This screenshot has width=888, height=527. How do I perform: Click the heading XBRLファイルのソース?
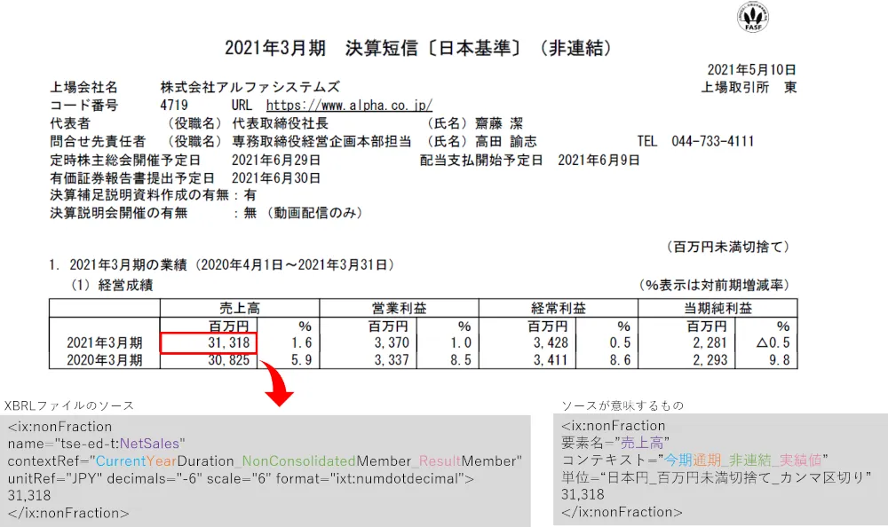[69, 405]
